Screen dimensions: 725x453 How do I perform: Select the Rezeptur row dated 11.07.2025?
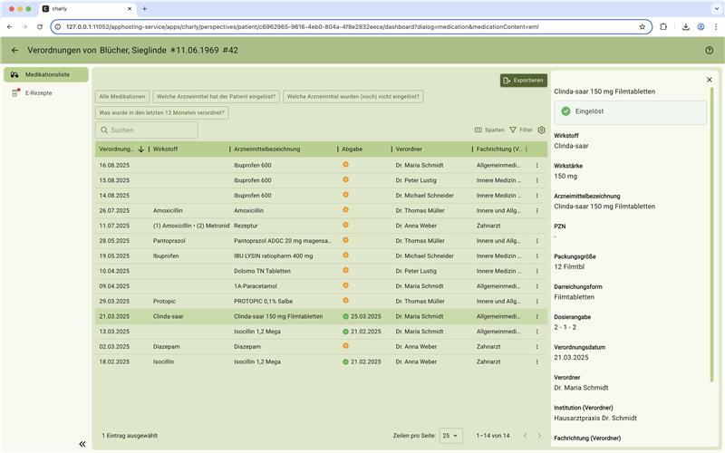(x=321, y=226)
